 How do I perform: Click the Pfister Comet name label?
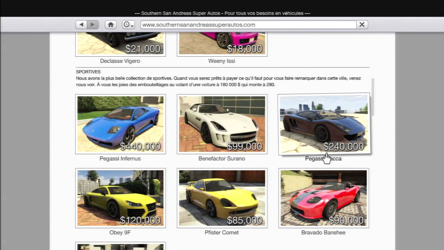(x=222, y=233)
